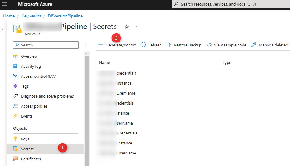
Task: Expand the portal sidebar double arrow
Action: click(x=2, y=29)
